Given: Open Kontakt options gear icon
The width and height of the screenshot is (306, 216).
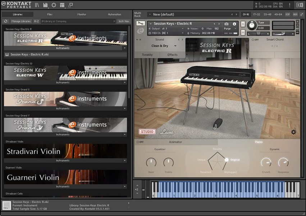Looking at the screenshot, I should click(54, 5).
